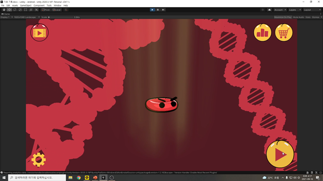This screenshot has height=181, width=323.
Task: Open the Display 1 dropdown
Action: point(7,17)
